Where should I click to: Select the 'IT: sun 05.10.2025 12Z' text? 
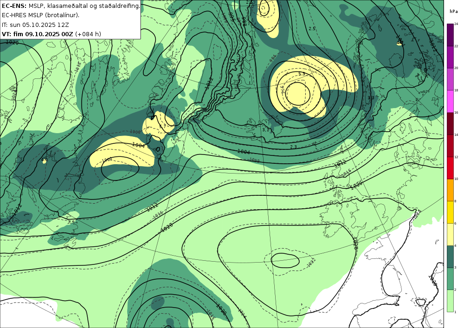click(x=35, y=25)
